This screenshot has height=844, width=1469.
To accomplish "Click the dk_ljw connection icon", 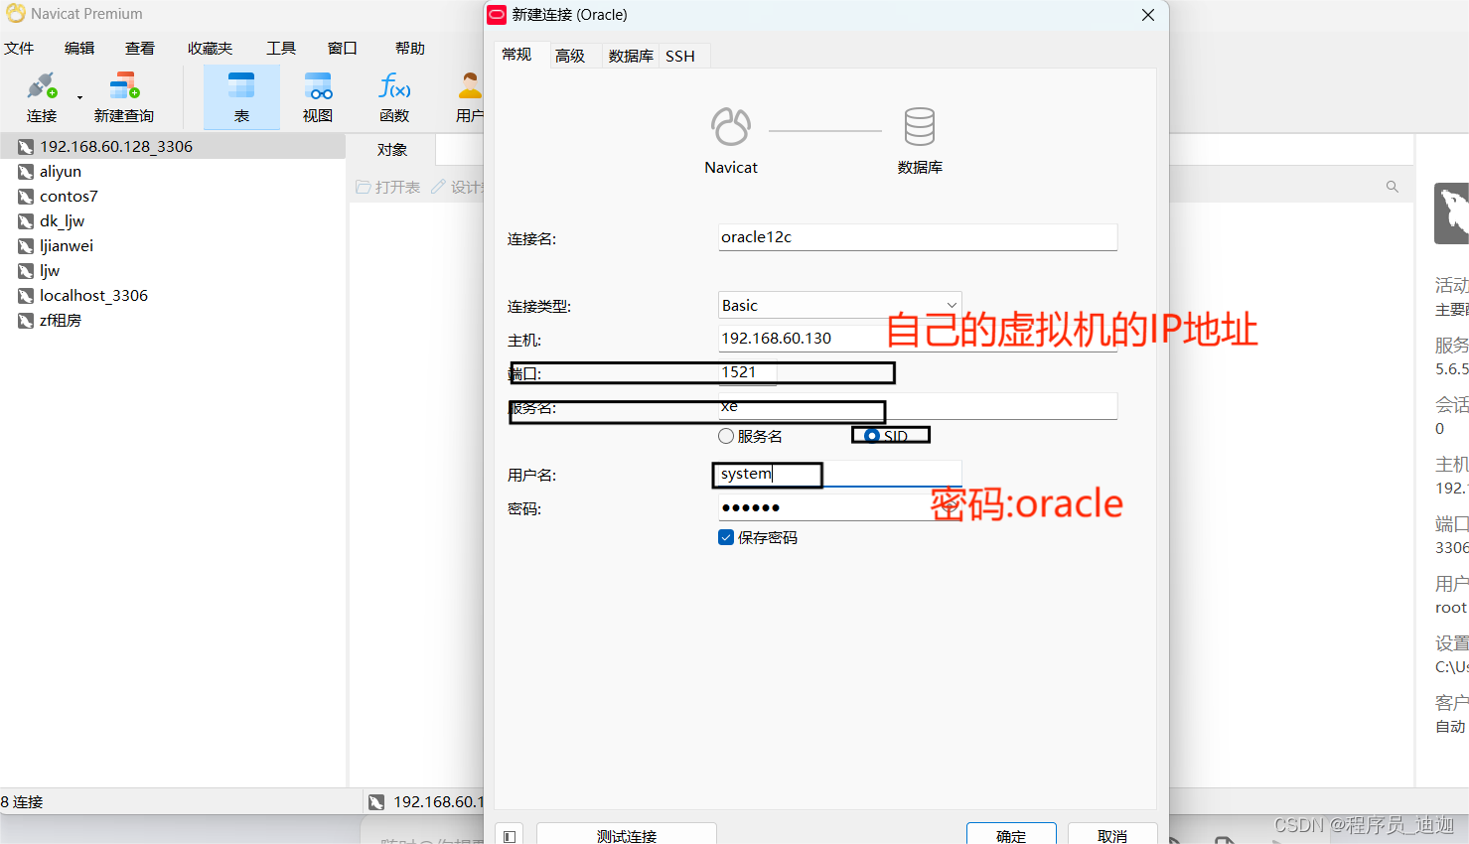I will click(x=26, y=221).
